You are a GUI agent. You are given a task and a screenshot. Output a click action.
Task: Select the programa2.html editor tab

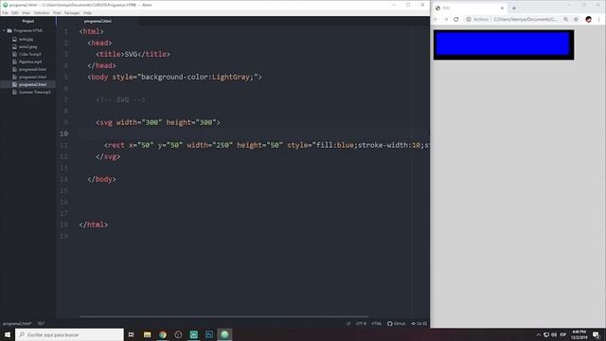coord(98,21)
